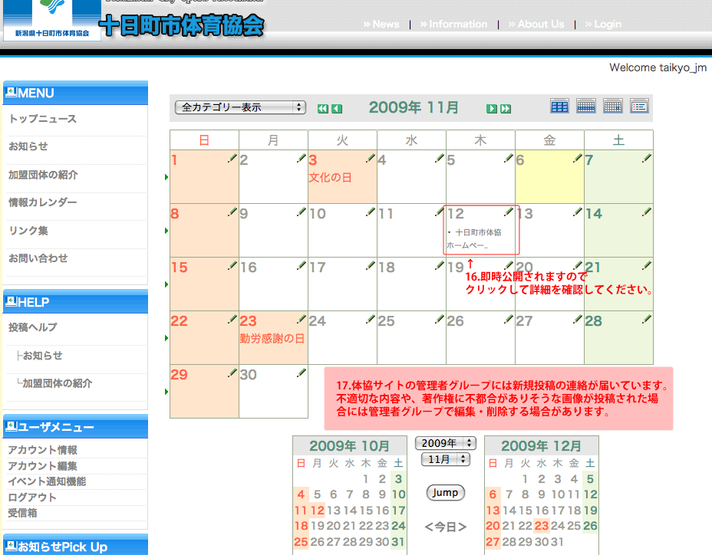Screen dimensions: 712x555
Task: Click pencil icon on November 28
Action: (x=647, y=319)
